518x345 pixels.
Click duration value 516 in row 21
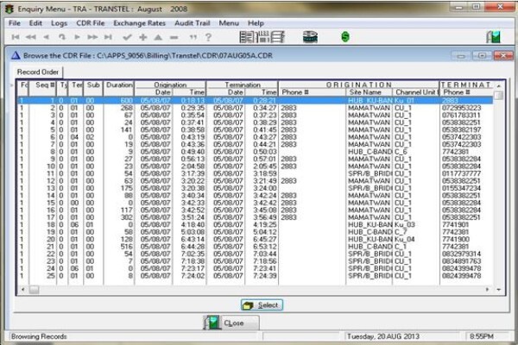click(x=127, y=247)
